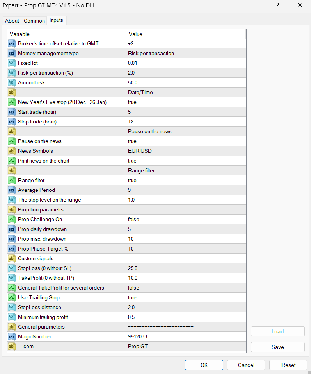Click the string icon beside News Symbols
The image size is (311, 374).
12,151
